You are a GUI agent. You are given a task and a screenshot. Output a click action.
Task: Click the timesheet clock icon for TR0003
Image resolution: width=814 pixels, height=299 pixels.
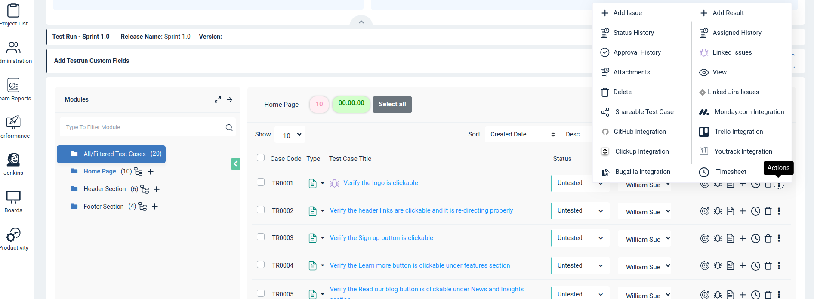(755, 239)
